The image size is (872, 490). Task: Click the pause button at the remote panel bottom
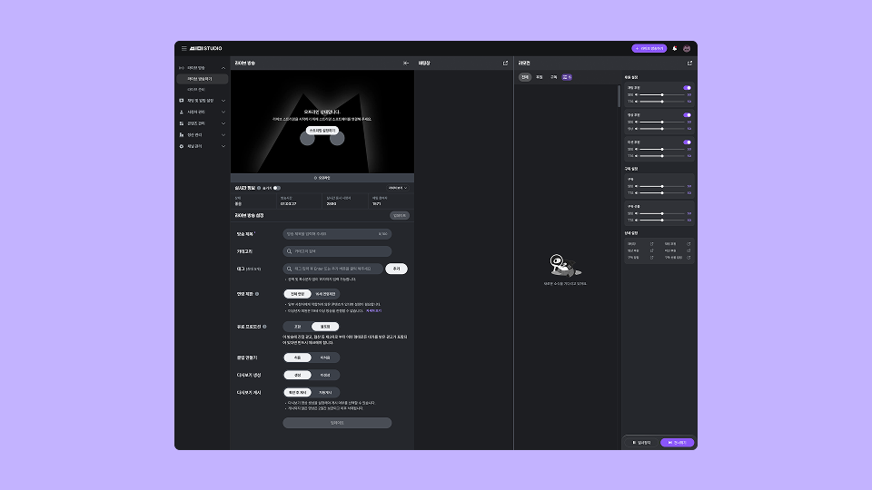[641, 443]
